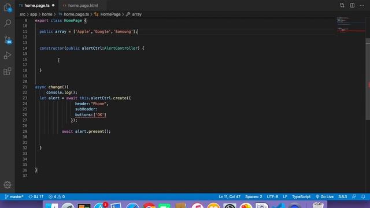This screenshot has width=370, height=208.
Task: Switch to the home.page.ts tab
Action: 37,5
